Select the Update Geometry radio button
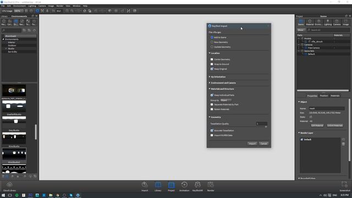The width and height of the screenshot is (352, 198). (212, 47)
